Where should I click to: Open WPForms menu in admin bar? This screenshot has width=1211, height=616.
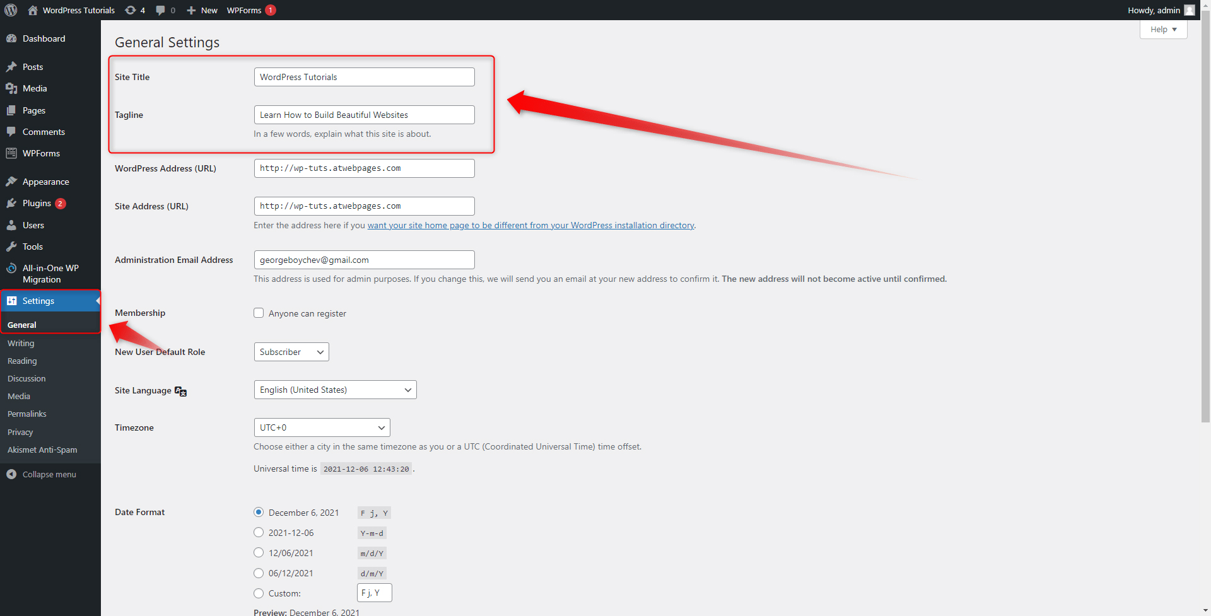[x=244, y=10]
